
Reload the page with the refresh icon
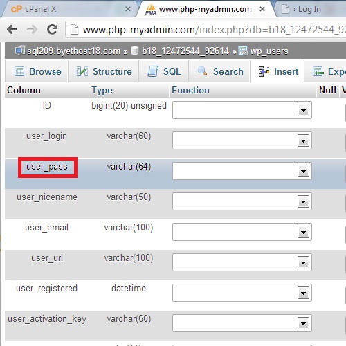pos(53,29)
